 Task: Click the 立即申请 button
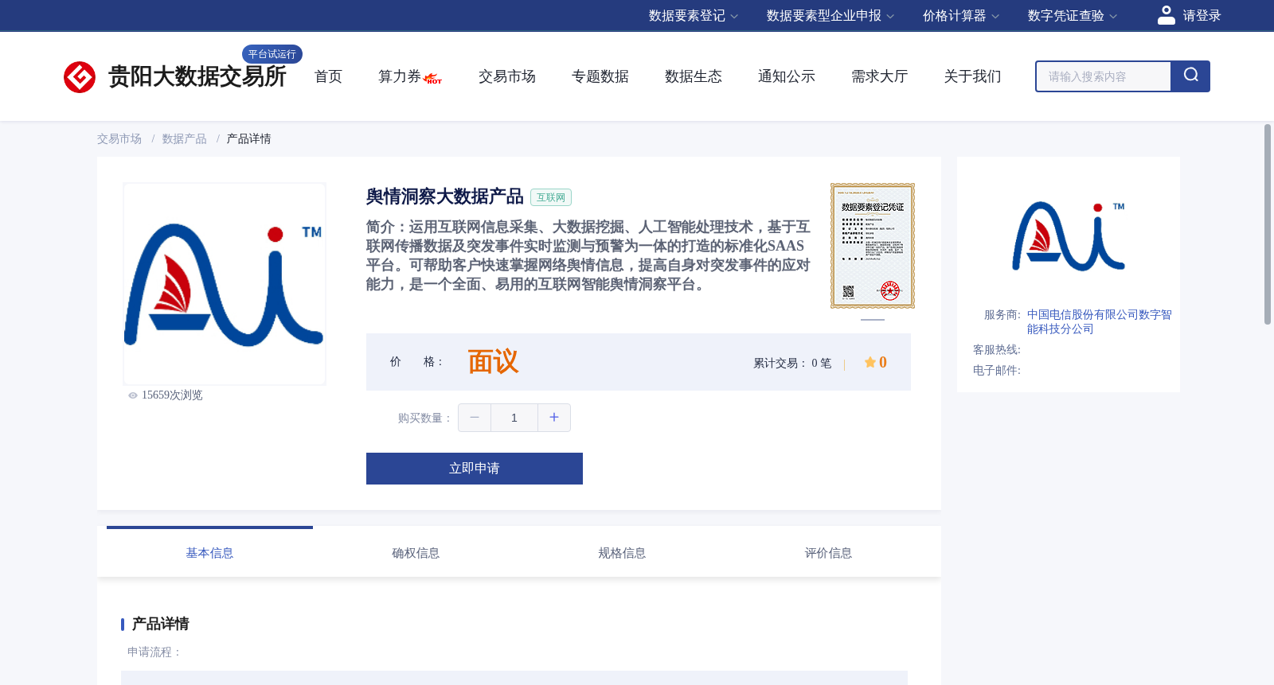point(475,469)
